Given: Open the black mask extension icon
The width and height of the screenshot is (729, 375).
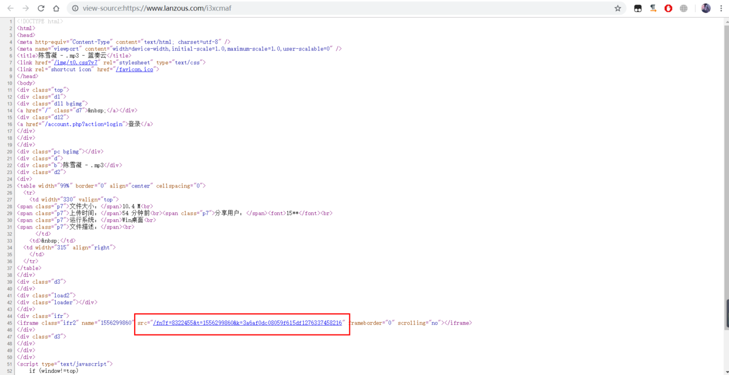Looking at the screenshot, I should 638,8.
